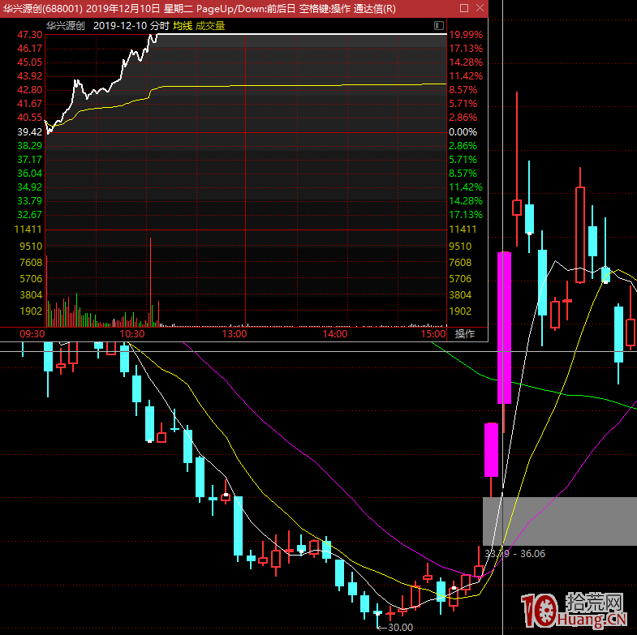Viewport: 637px width, 635px height.
Task: Click the green 17.13% percent label
Action: pos(466,215)
